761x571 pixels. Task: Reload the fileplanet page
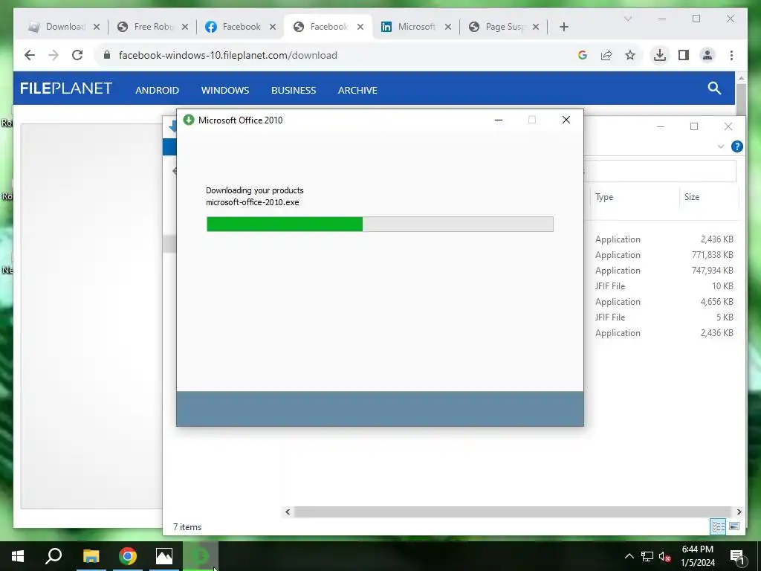point(77,55)
